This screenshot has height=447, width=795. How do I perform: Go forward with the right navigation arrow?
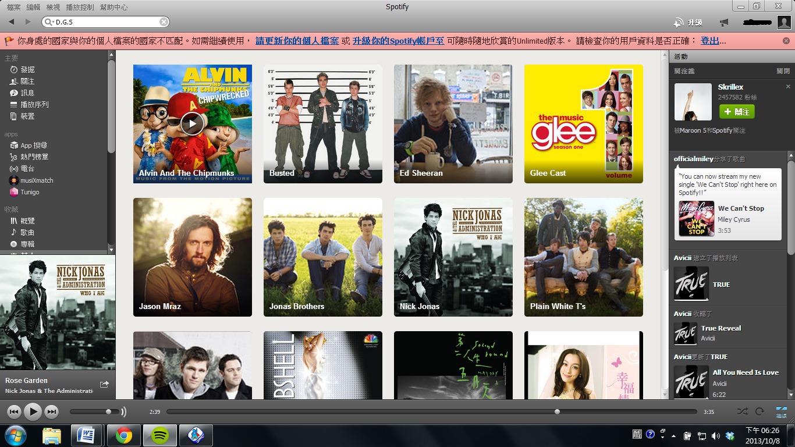[x=27, y=22]
